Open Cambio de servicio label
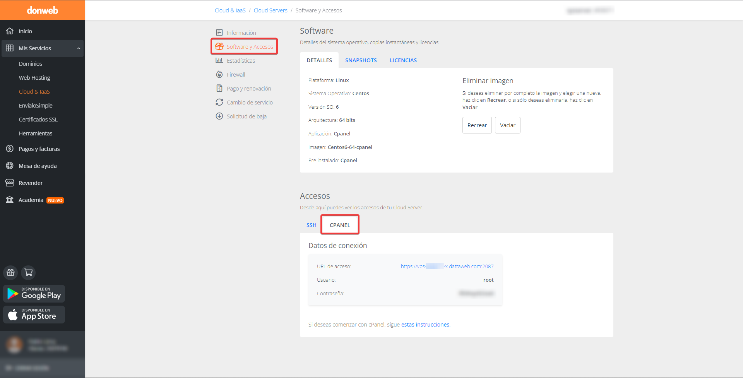This screenshot has width=743, height=378. click(250, 103)
